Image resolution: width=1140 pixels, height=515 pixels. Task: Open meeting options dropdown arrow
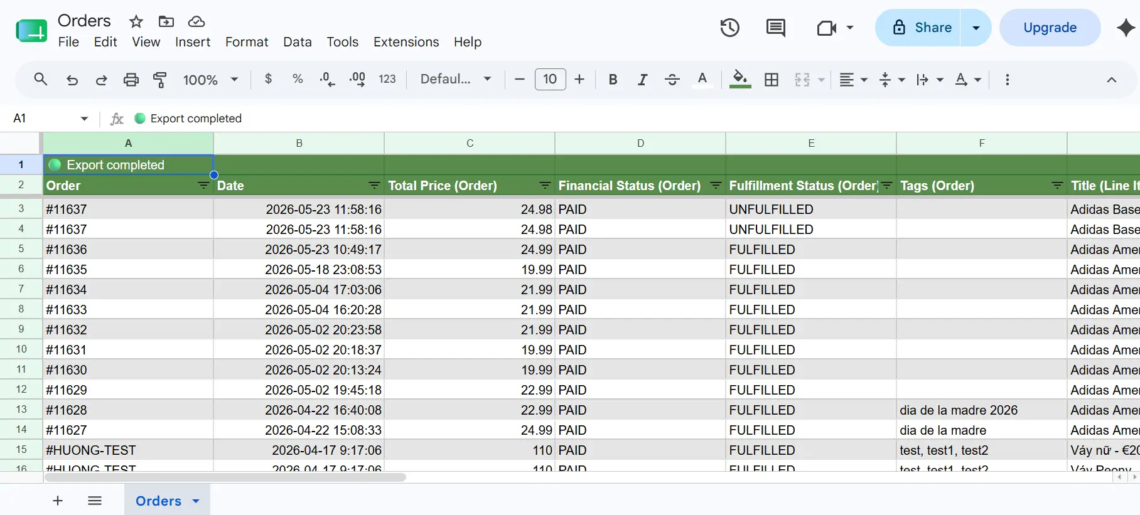click(x=850, y=28)
